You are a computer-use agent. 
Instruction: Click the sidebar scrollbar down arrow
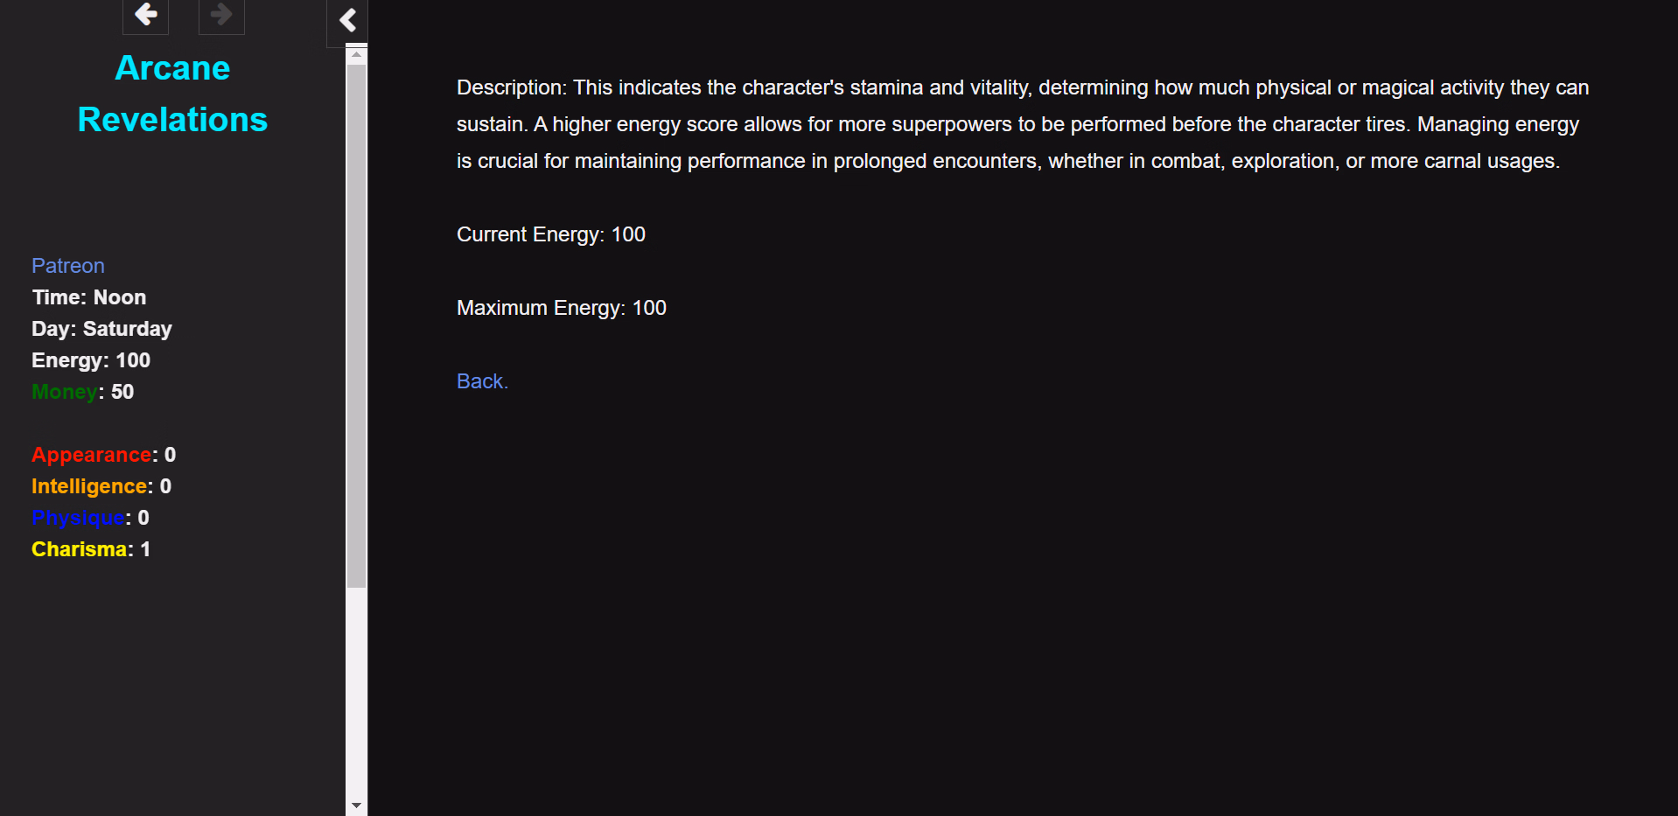point(356,805)
